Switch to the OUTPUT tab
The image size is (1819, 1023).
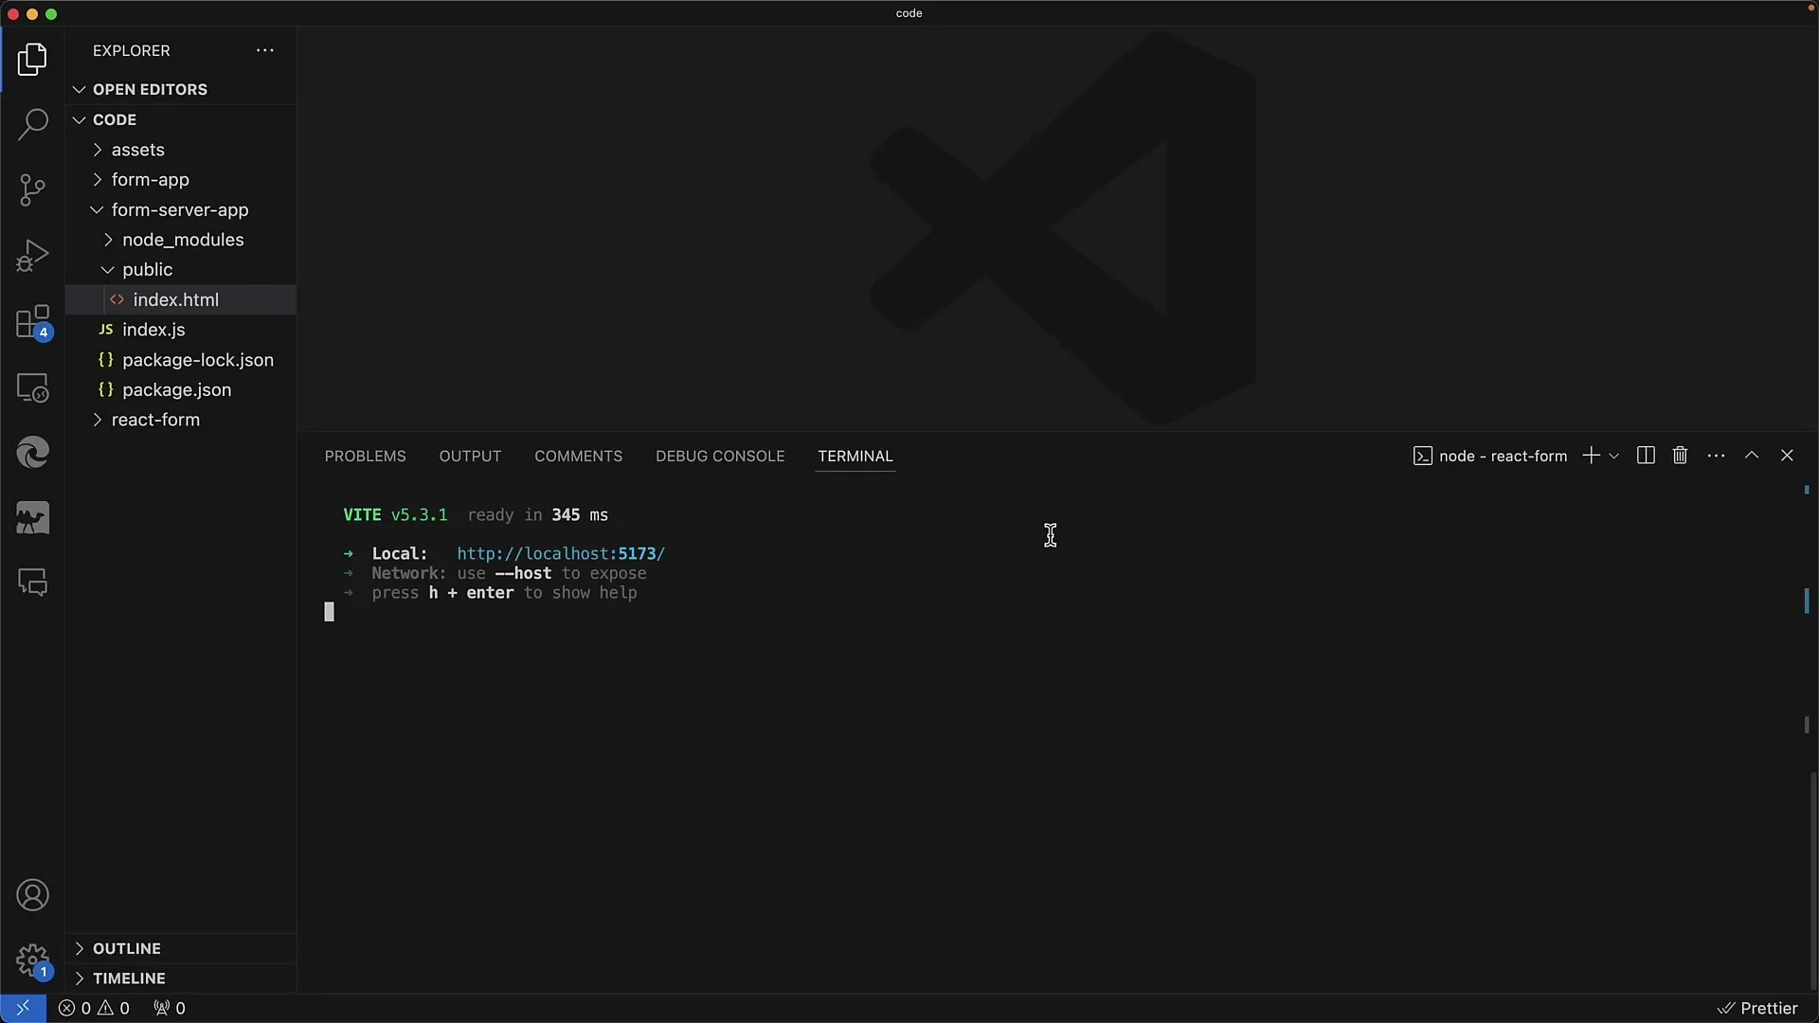coord(471,456)
